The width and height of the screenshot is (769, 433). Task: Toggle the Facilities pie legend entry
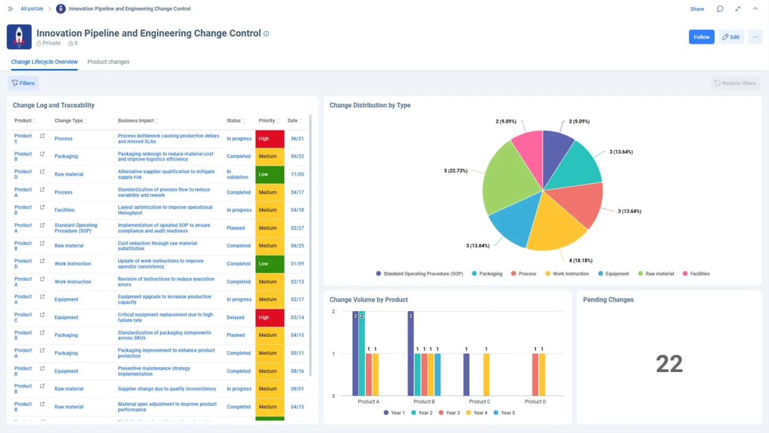click(696, 274)
